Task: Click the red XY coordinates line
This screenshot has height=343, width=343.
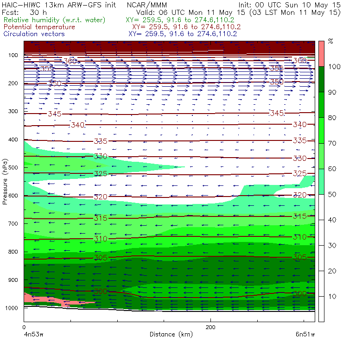Action: point(186,27)
